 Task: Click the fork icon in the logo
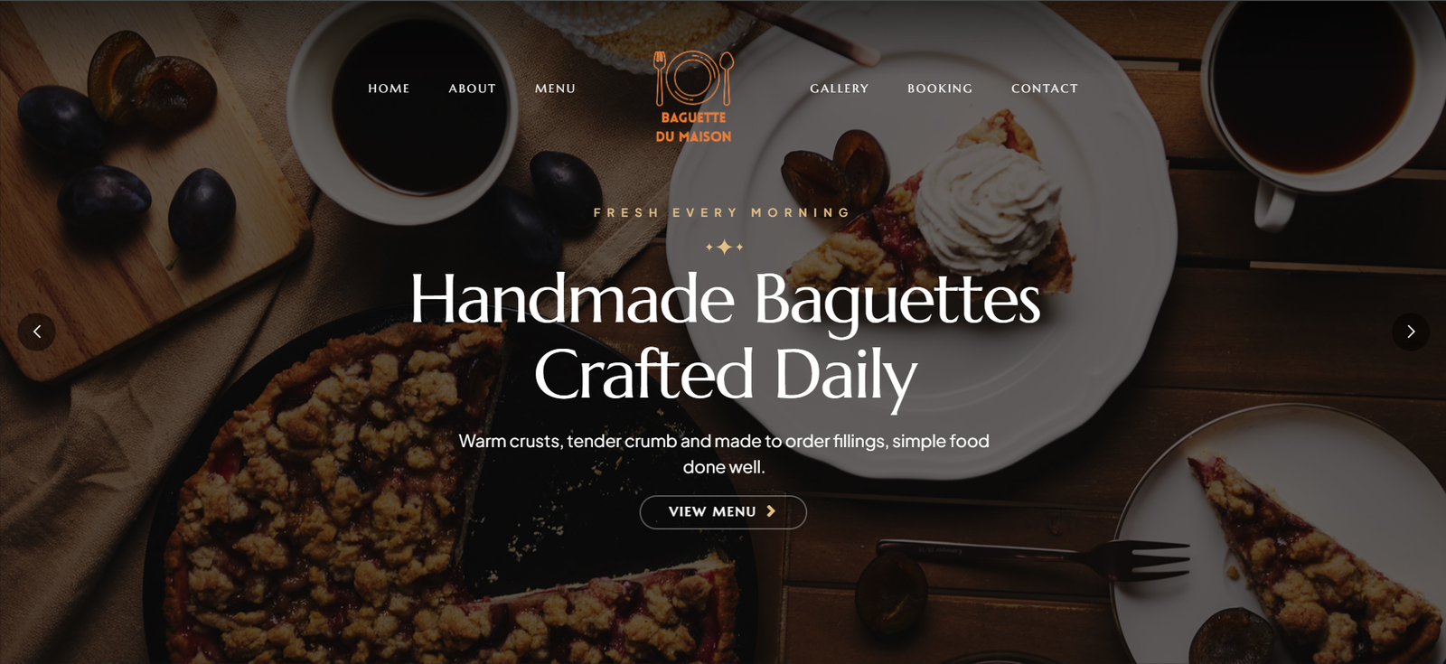[x=661, y=79]
